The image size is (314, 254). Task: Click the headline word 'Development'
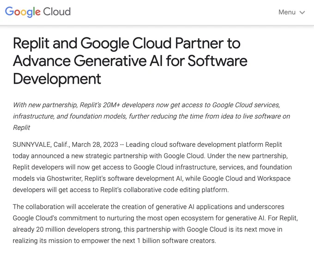tap(57, 79)
